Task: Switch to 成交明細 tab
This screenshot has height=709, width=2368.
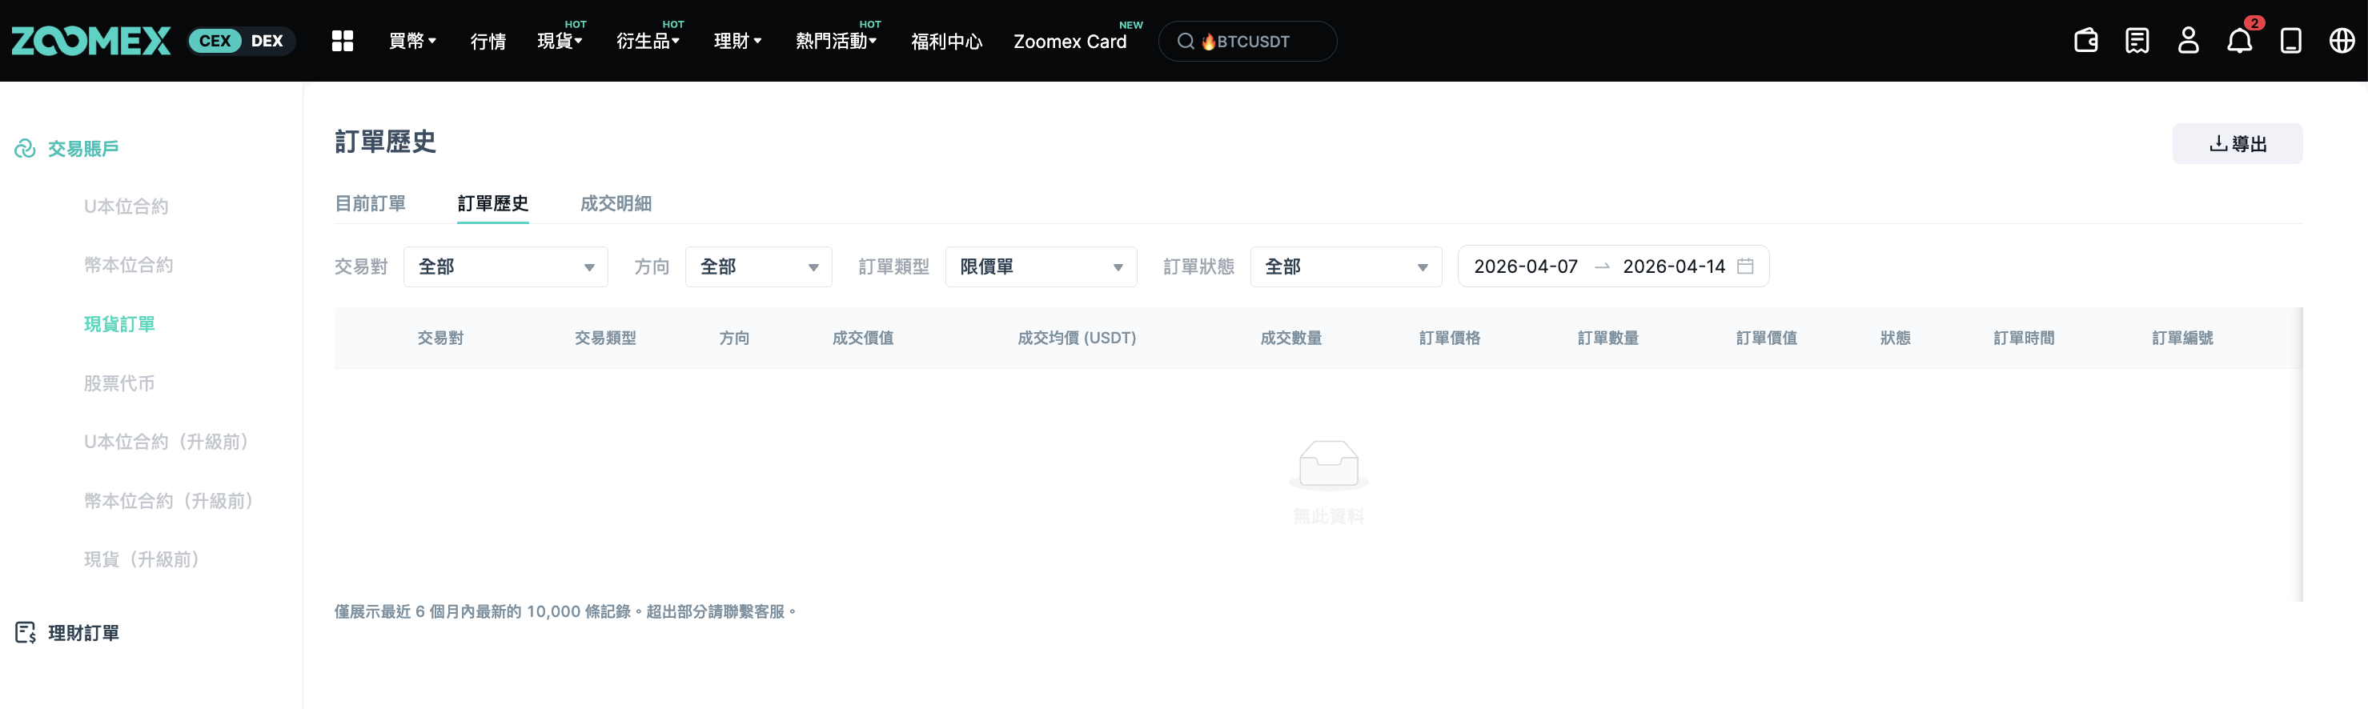Action: coord(616,204)
